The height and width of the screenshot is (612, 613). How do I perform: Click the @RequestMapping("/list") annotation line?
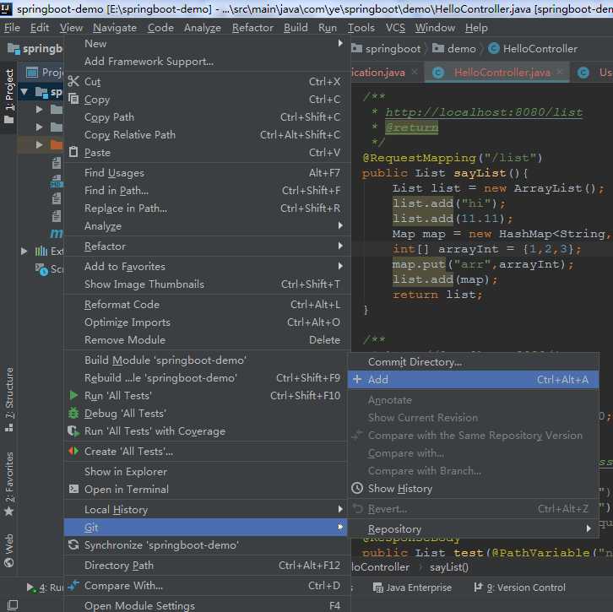pos(453,158)
